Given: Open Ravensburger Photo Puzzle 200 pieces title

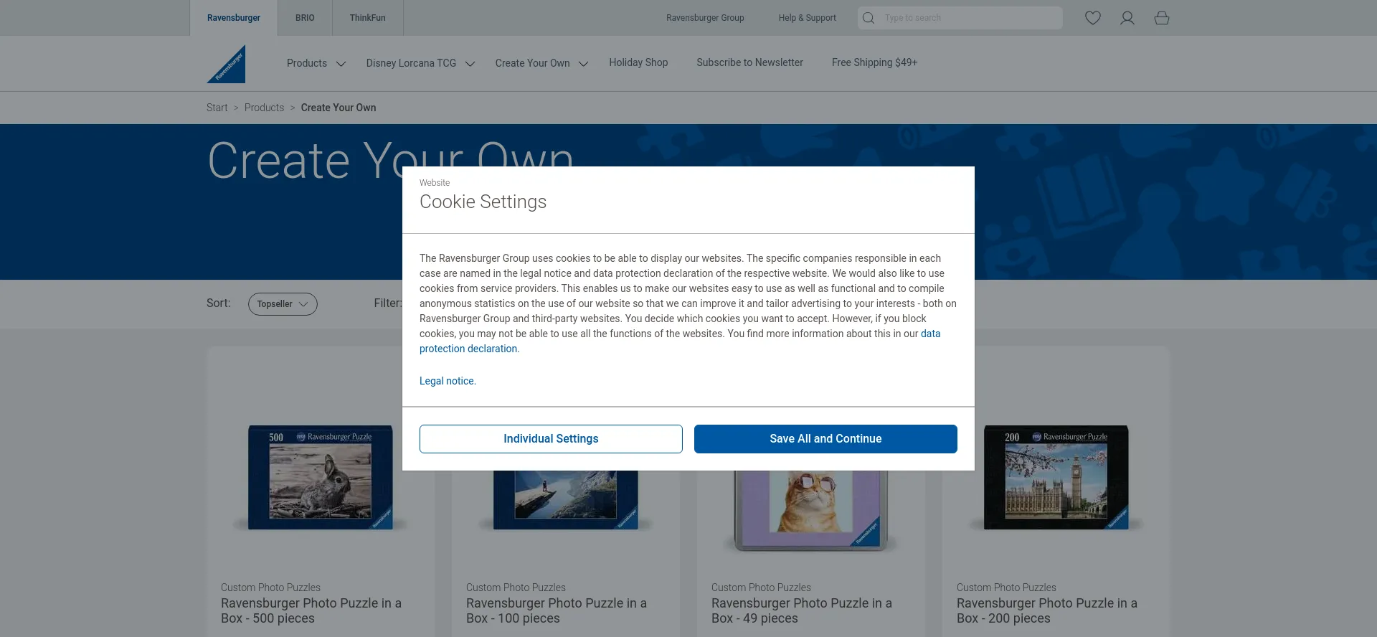Looking at the screenshot, I should 1047,610.
